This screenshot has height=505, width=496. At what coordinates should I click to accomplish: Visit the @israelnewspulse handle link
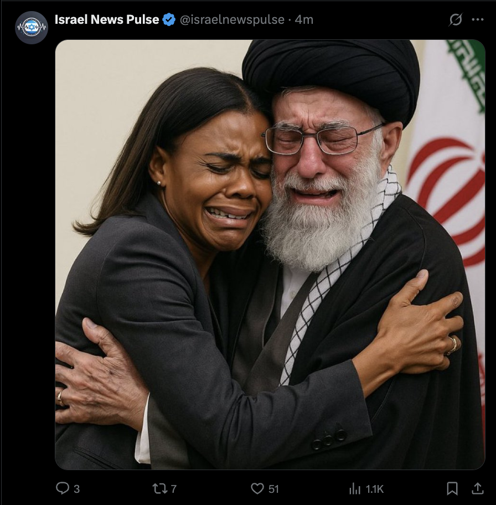tap(232, 19)
